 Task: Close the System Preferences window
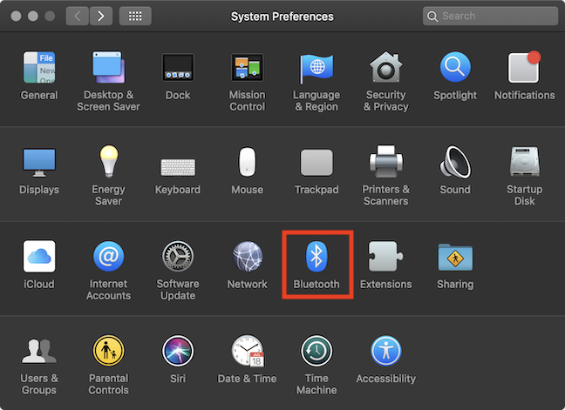[x=16, y=17]
